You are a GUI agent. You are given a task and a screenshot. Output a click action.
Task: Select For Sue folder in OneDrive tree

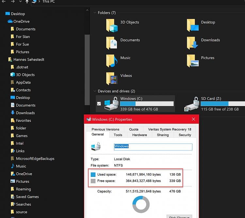pyautogui.click(x=22, y=44)
